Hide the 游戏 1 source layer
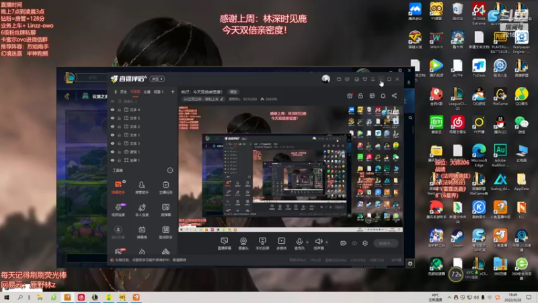Viewport: 538px width, 303px height. [x=112, y=152]
